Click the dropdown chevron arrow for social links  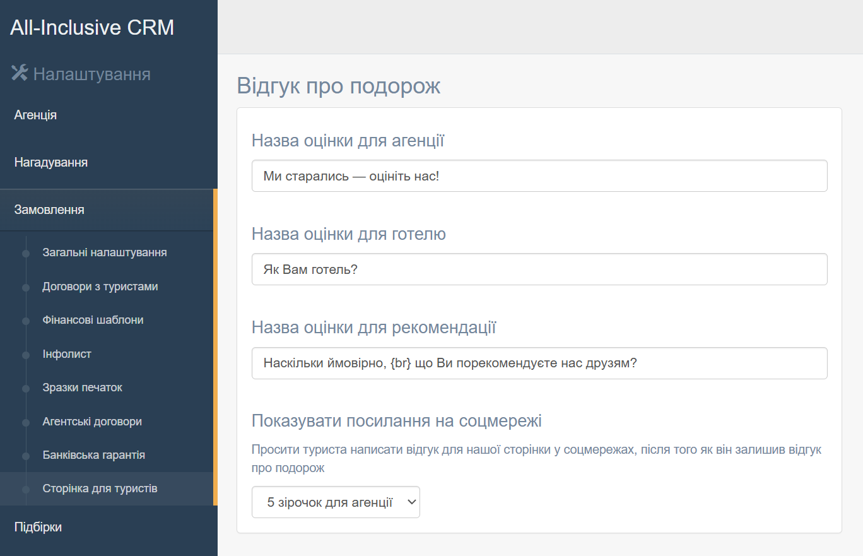[411, 502]
